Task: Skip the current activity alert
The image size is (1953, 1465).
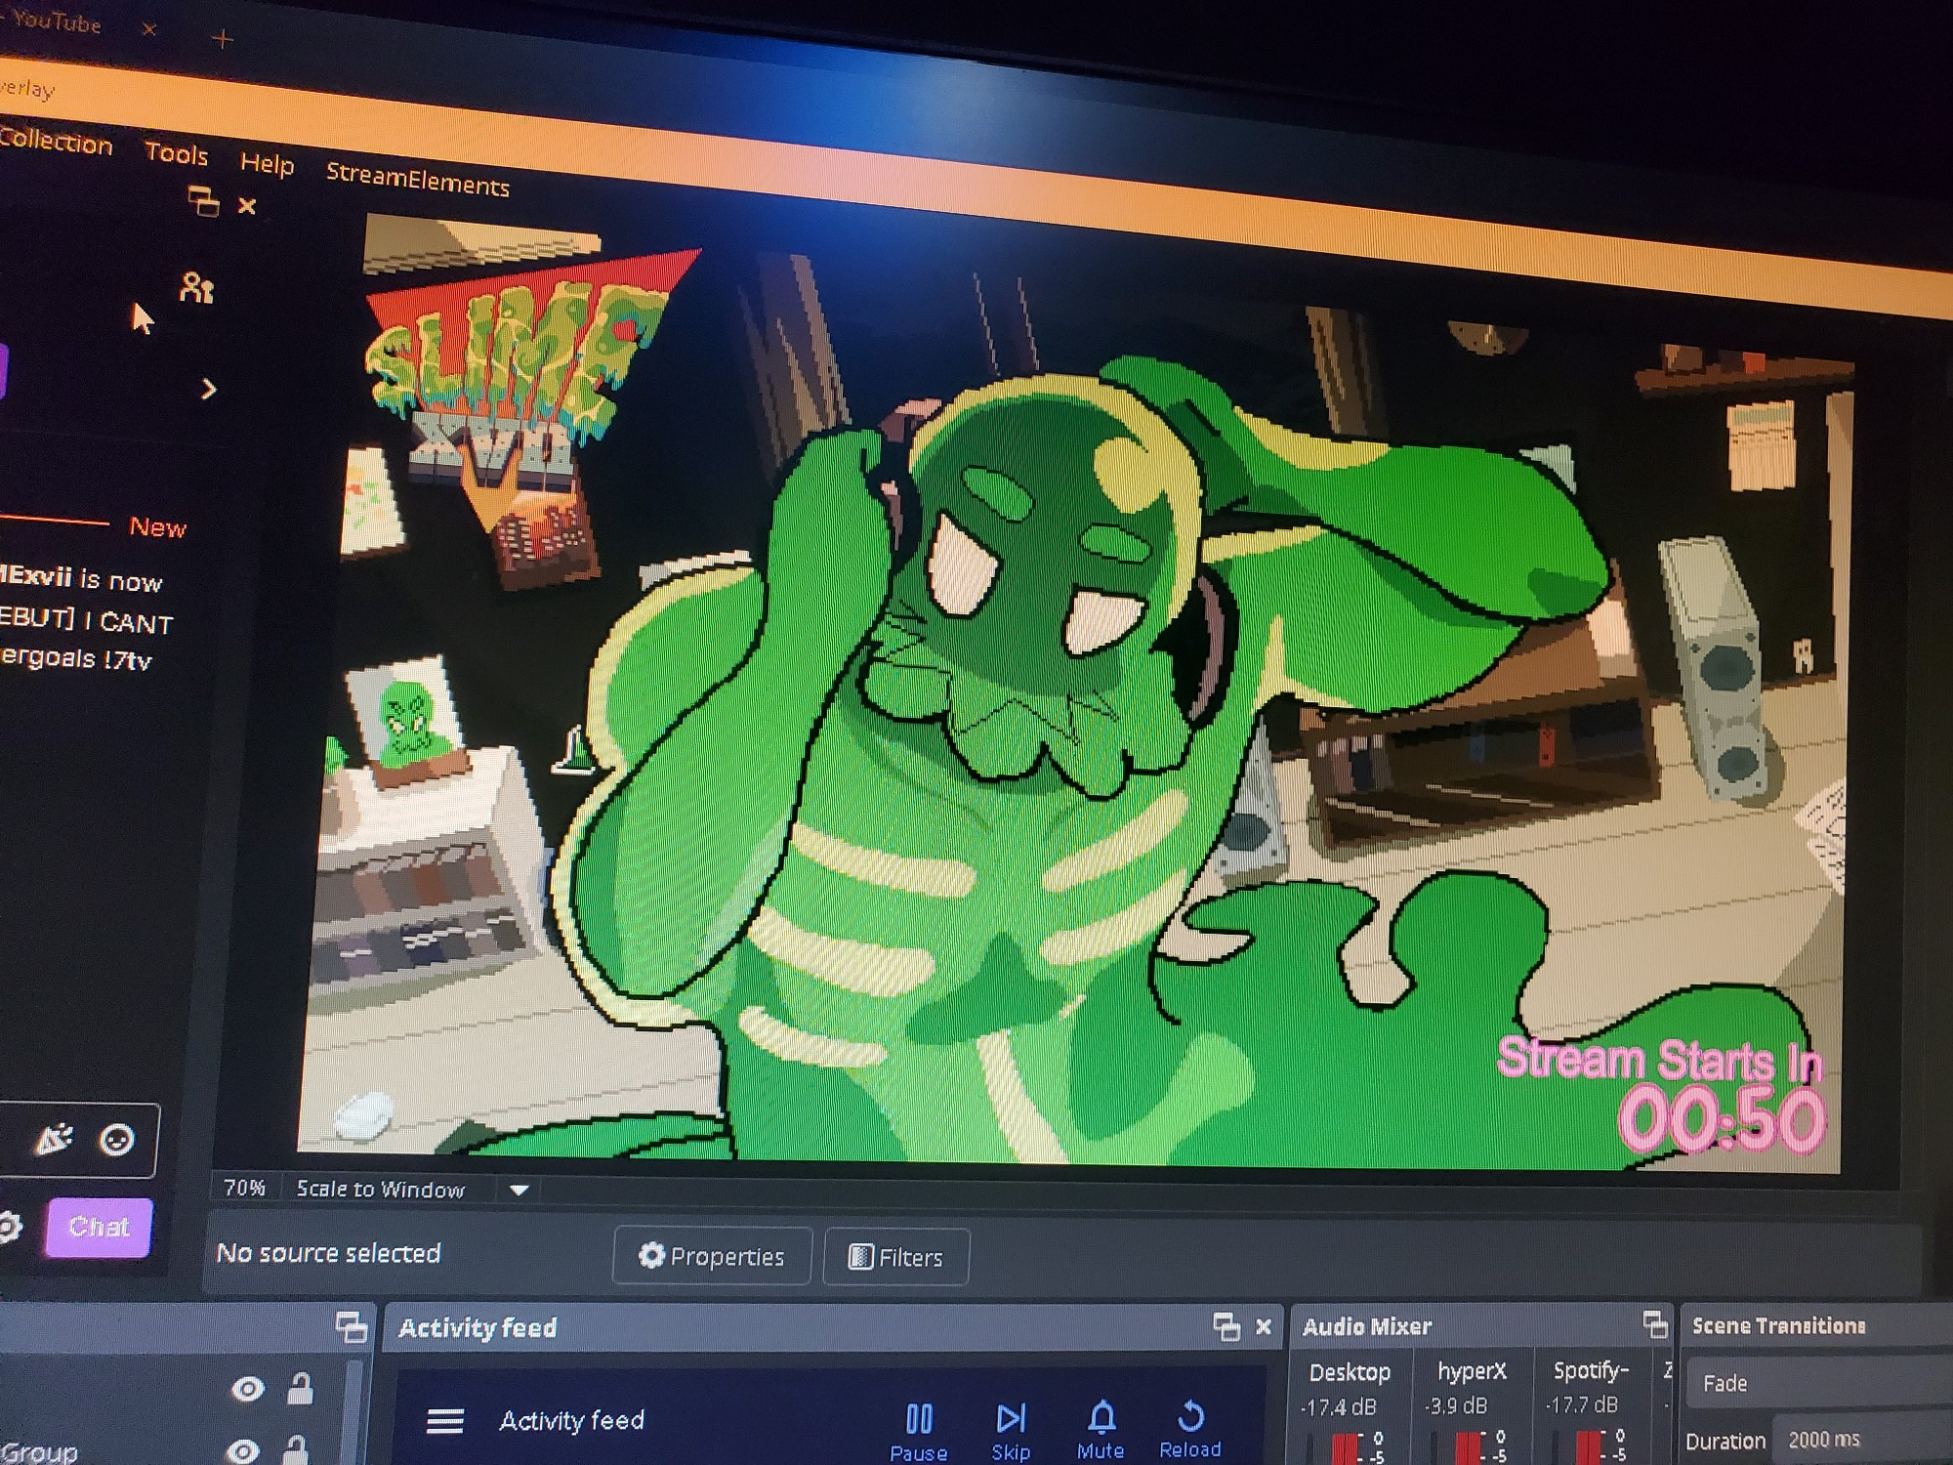Action: pyautogui.click(x=1011, y=1431)
